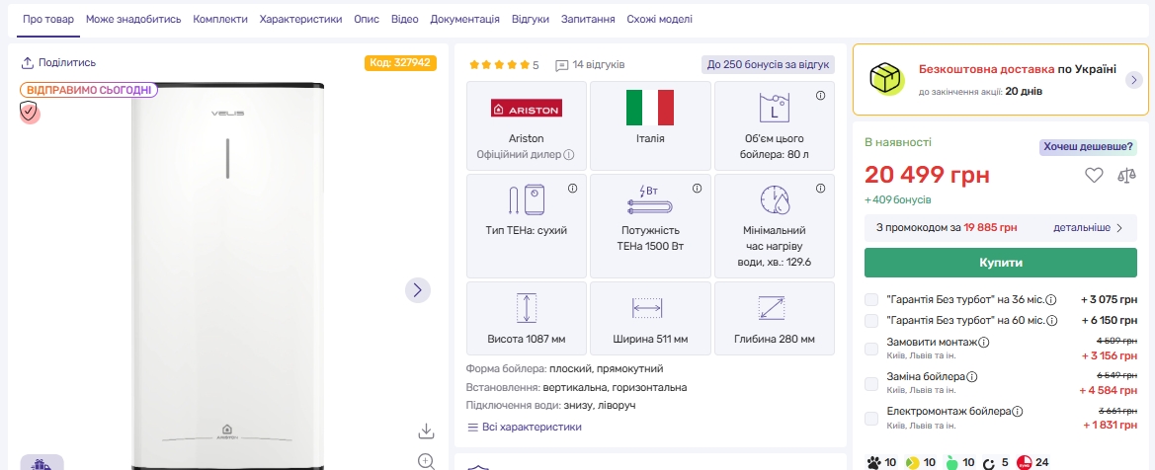The height and width of the screenshot is (470, 1155).
Task: Switch to the Характеристики tab
Action: point(300,20)
